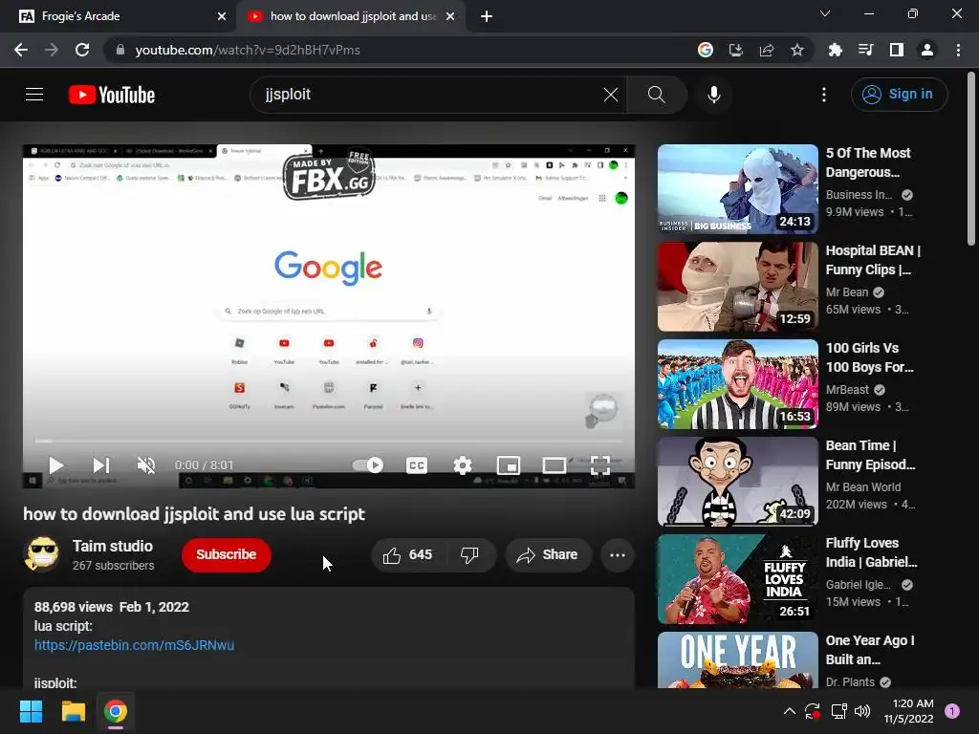
Task: Open 100 Girls Vs 100 Boys thumbnail
Action: point(737,384)
